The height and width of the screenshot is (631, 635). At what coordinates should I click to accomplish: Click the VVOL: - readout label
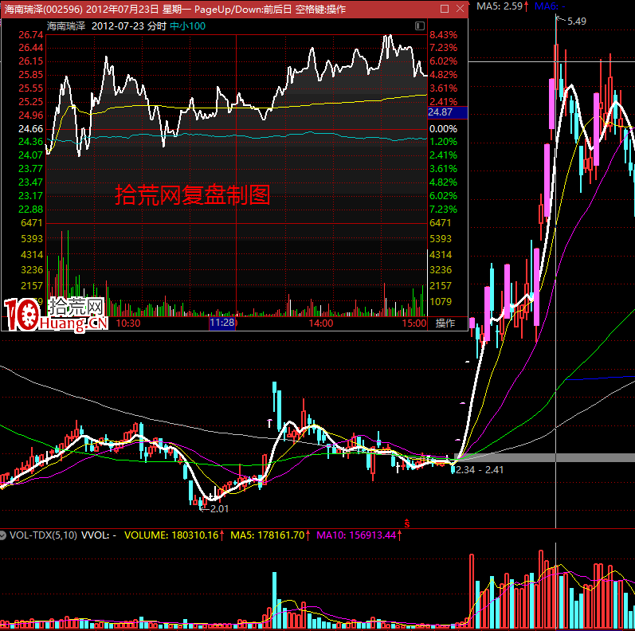point(99,535)
